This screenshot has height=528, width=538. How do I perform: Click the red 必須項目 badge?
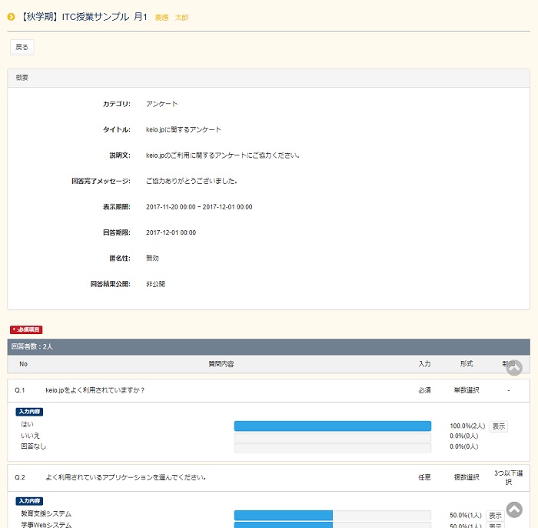coord(26,329)
